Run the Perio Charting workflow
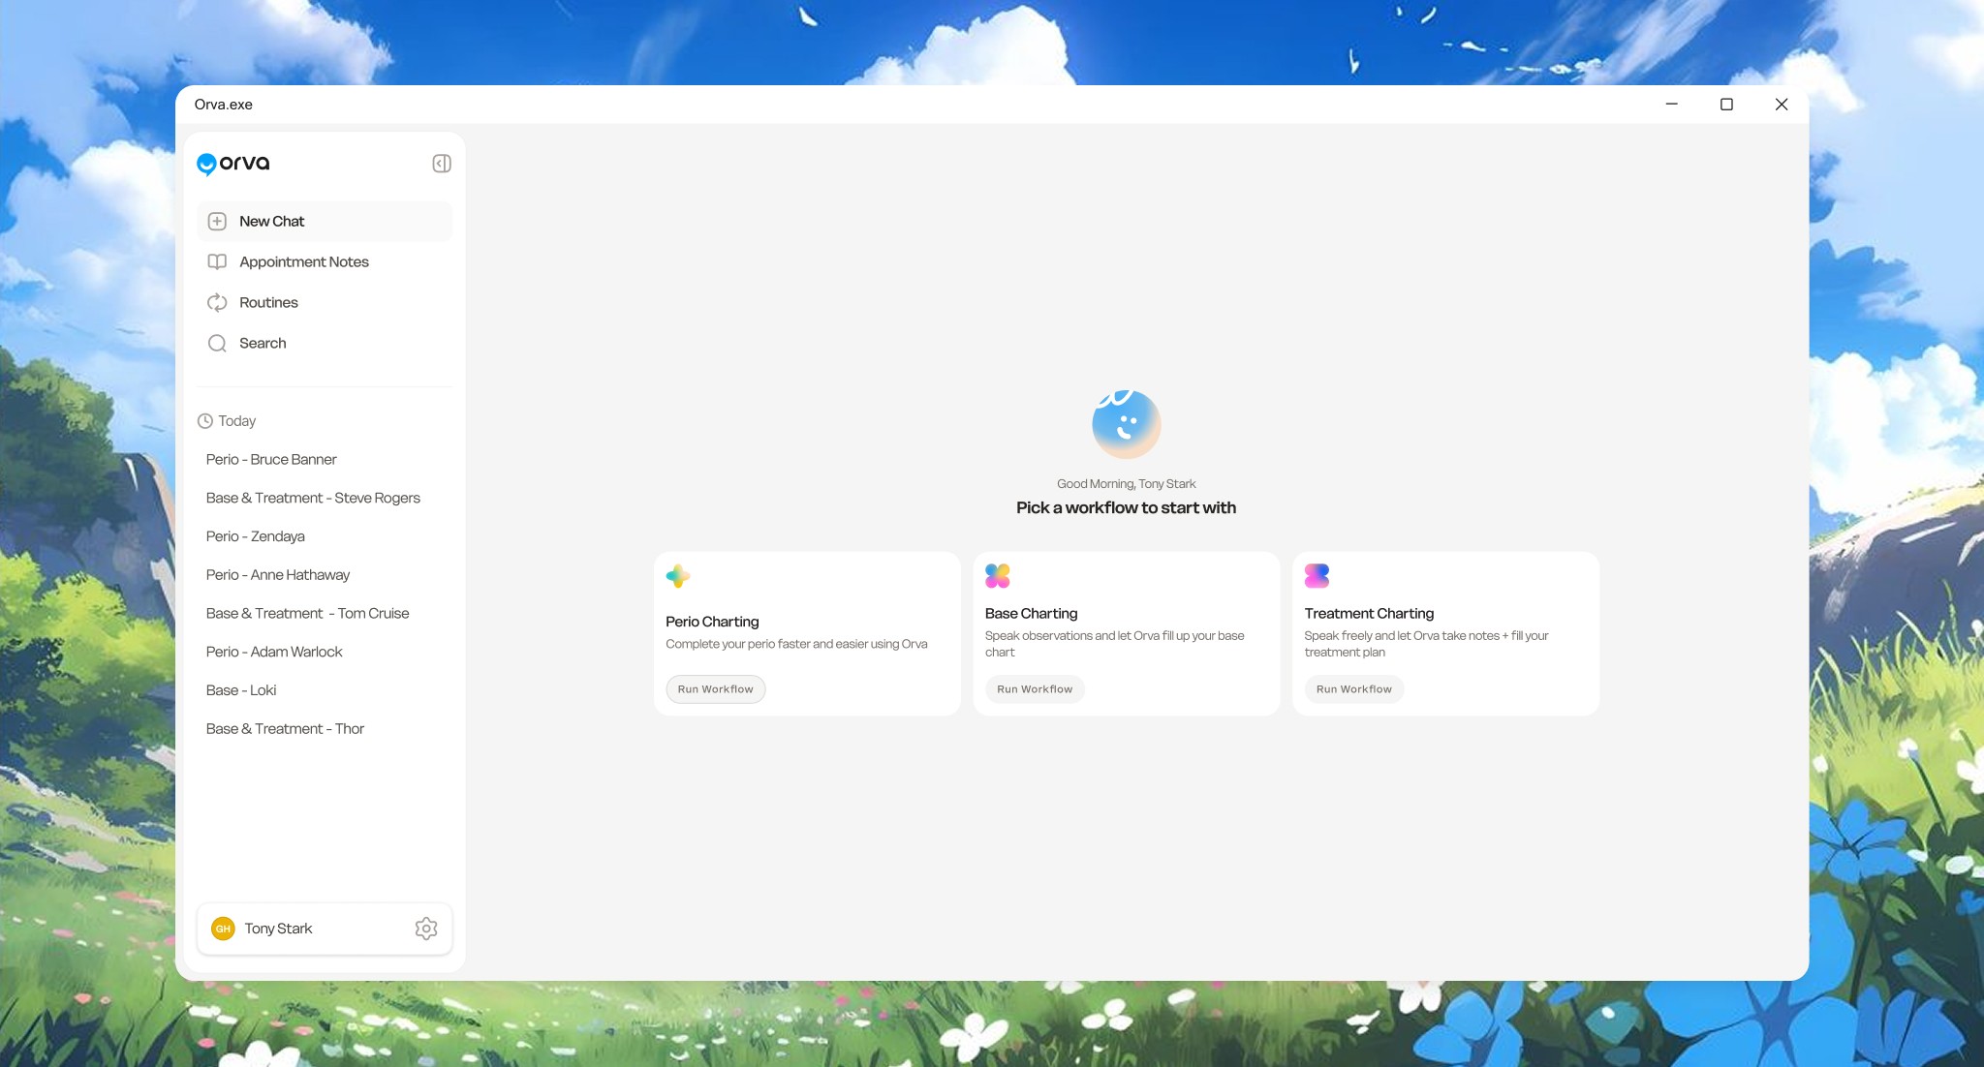This screenshot has height=1067, width=1984. [715, 689]
